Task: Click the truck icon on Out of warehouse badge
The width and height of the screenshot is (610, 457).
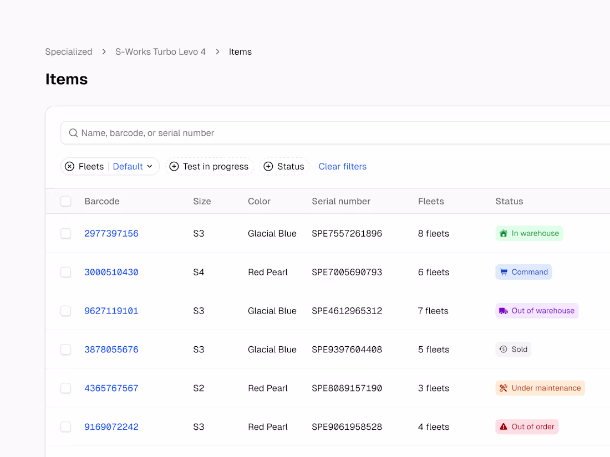Action: click(x=504, y=311)
